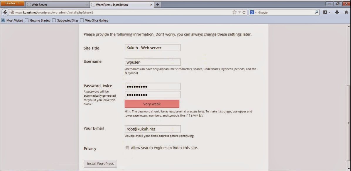Click the Install WordPress button
This screenshot has height=171, width=351.
pos(100,164)
